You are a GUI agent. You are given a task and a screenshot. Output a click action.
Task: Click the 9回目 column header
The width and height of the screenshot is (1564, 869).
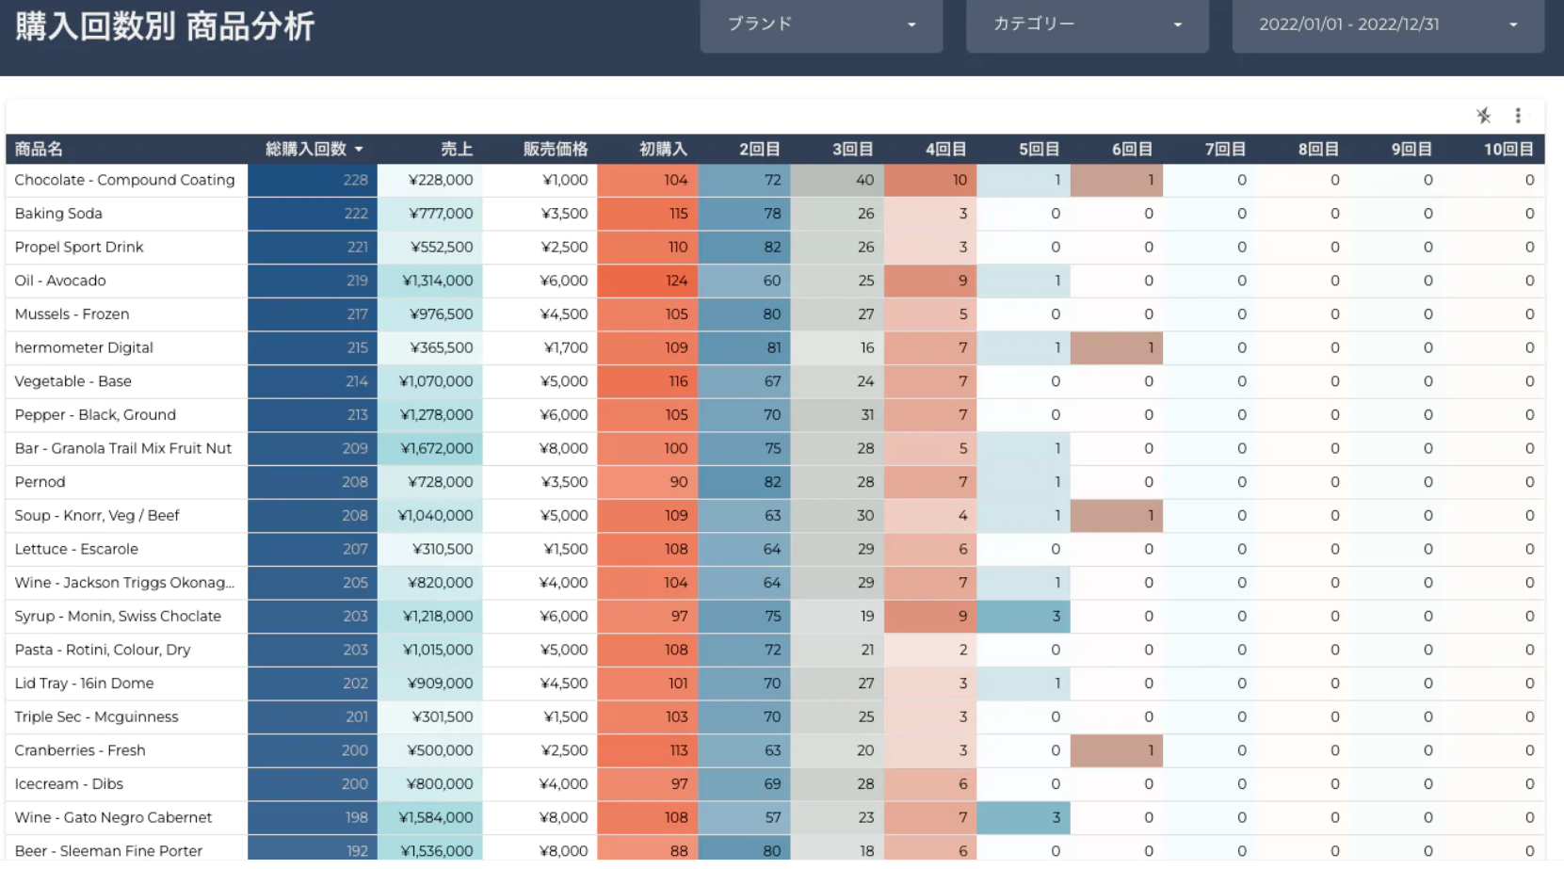[x=1412, y=150]
